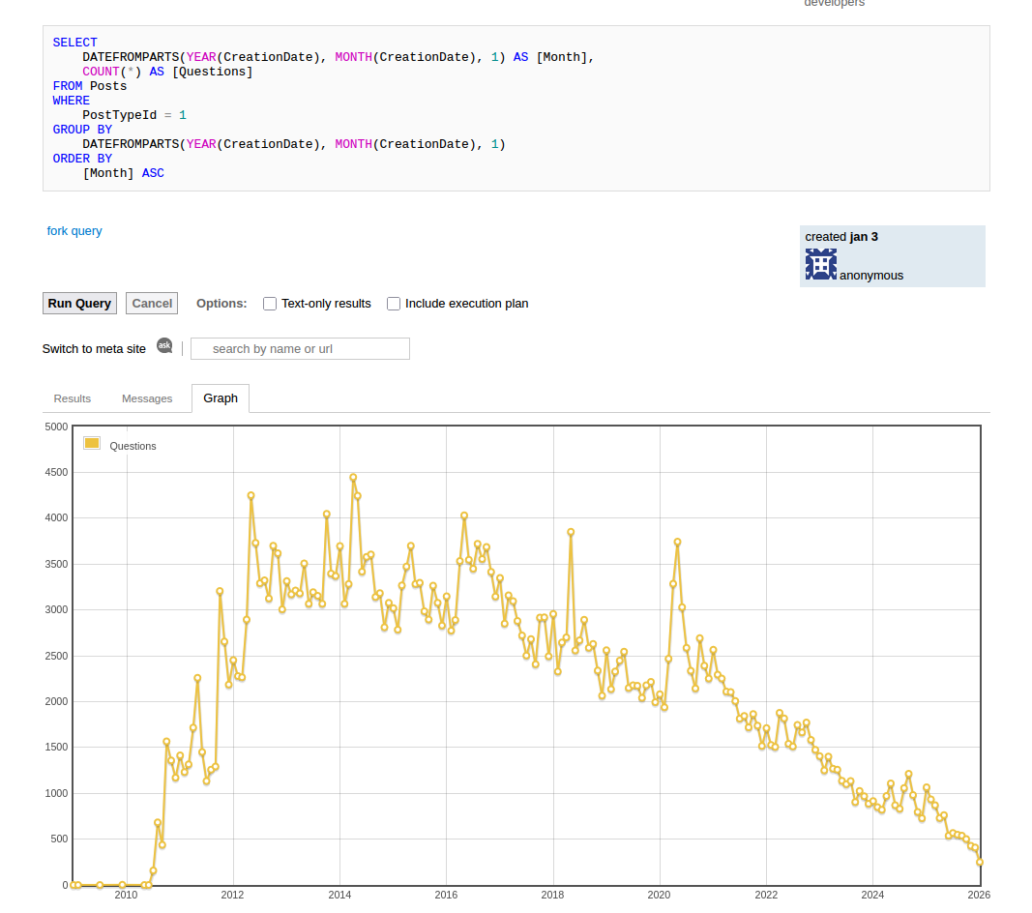1032x913 pixels.
Task: Click the Cancel button
Action: point(152,304)
